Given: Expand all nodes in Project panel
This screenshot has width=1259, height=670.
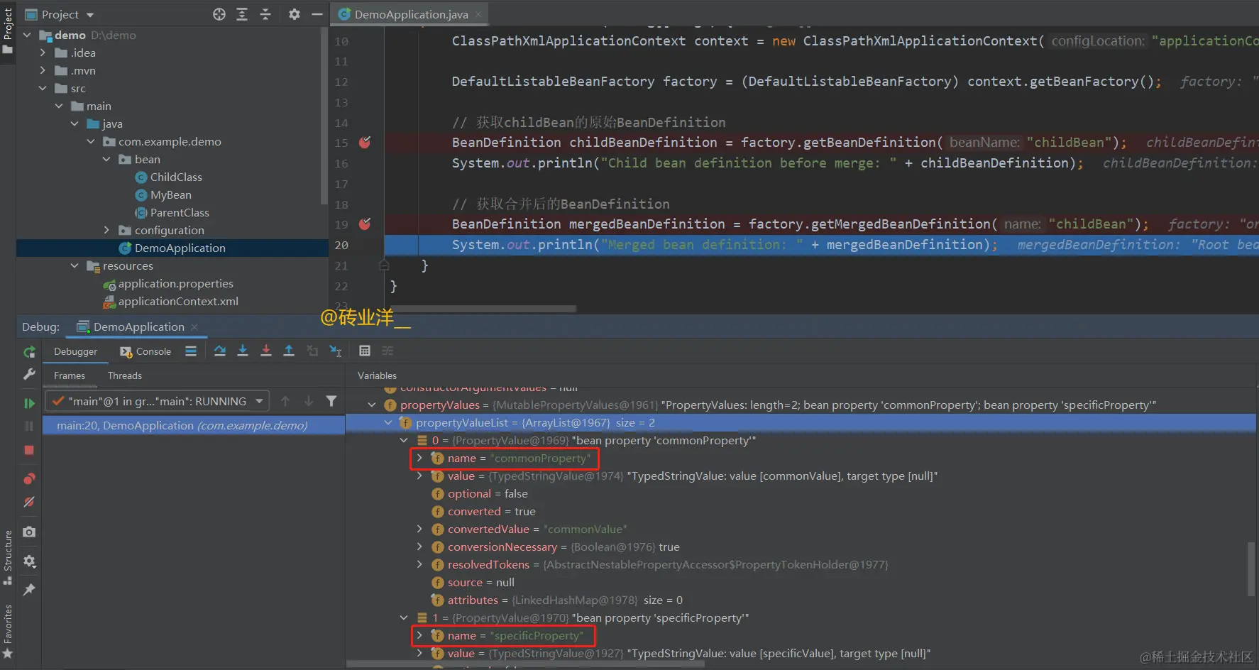Looking at the screenshot, I should (242, 14).
